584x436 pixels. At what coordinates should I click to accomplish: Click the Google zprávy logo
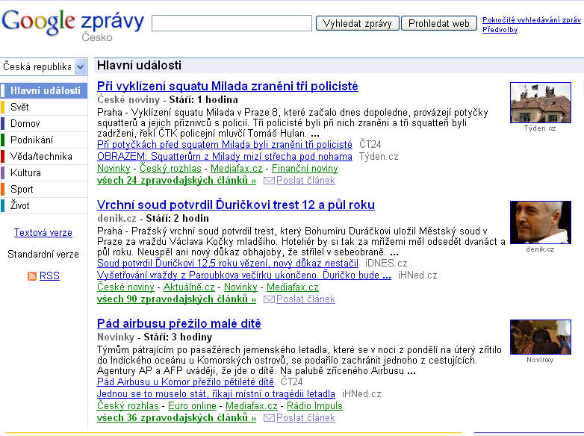coord(72,24)
